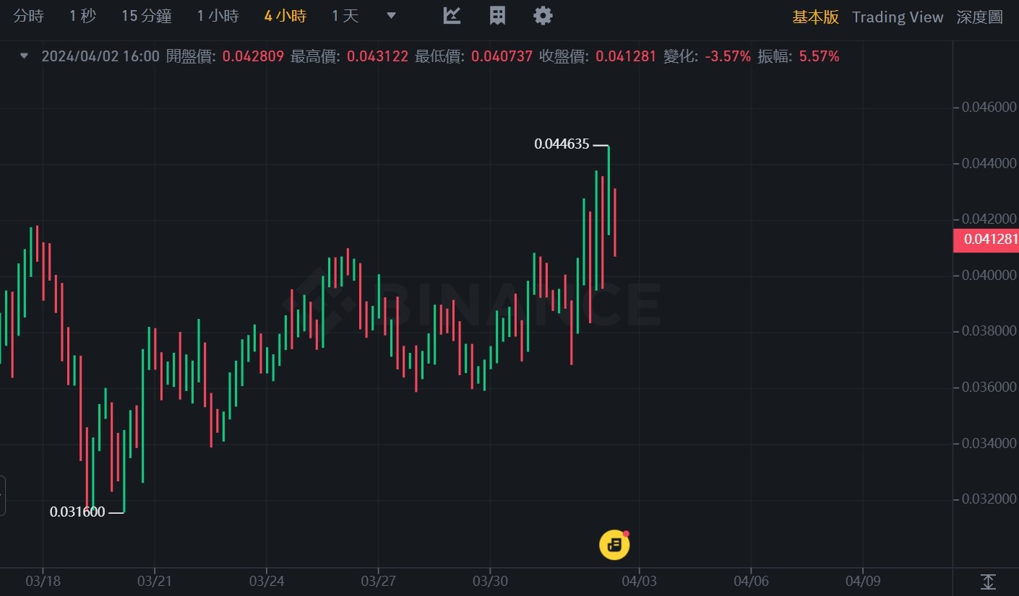Image resolution: width=1019 pixels, height=596 pixels.
Task: Click the yellow floating news icon
Action: [614, 545]
